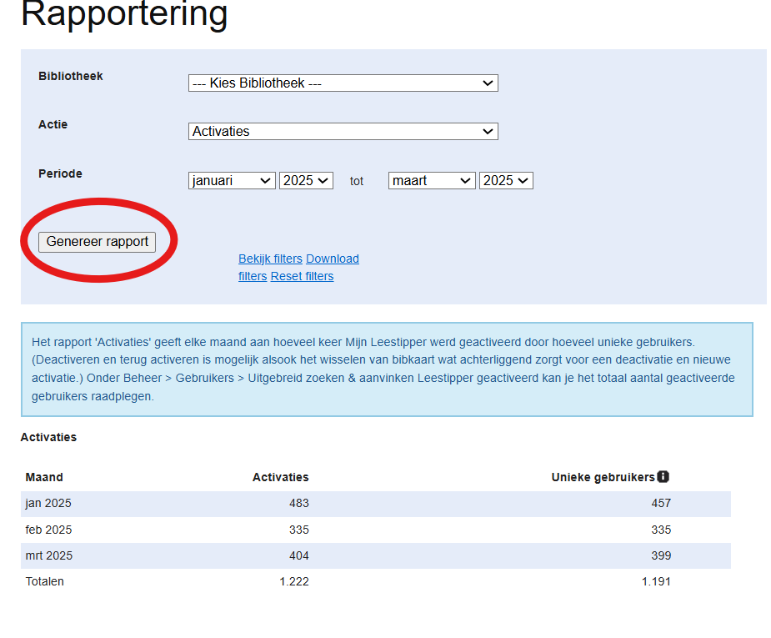Click the Activaties column header in table
This screenshot has height=638, width=771.
(280, 478)
